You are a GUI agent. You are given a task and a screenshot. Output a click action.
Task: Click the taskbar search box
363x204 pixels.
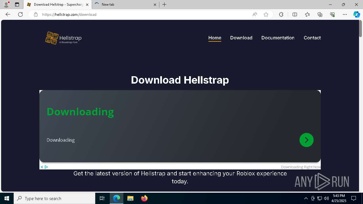[x=54, y=198]
